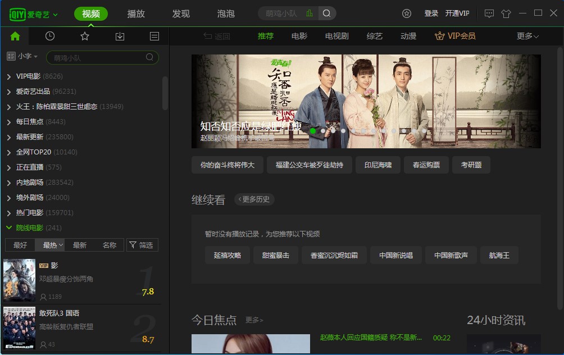
Task: Click the 你的奋斗终将伟大 topic tag
Action: [x=228, y=165]
